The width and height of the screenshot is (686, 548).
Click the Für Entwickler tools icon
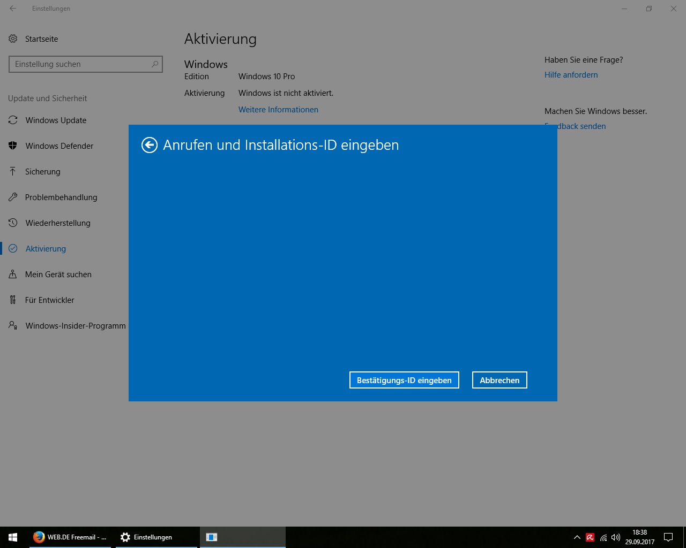[13, 300]
